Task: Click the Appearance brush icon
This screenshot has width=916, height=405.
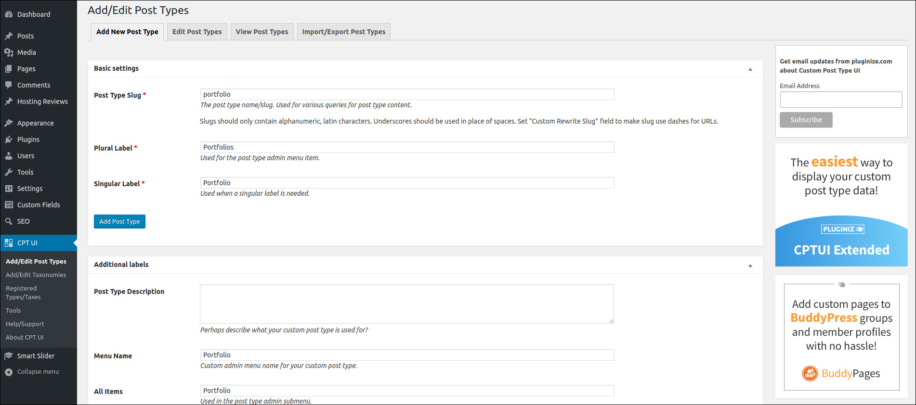Action: [9, 123]
